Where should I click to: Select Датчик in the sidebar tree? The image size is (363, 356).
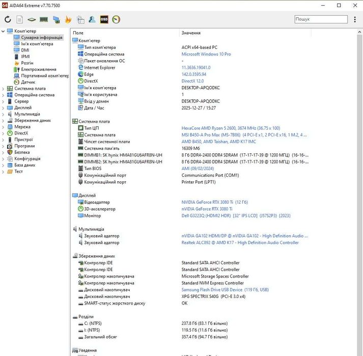click(x=28, y=82)
